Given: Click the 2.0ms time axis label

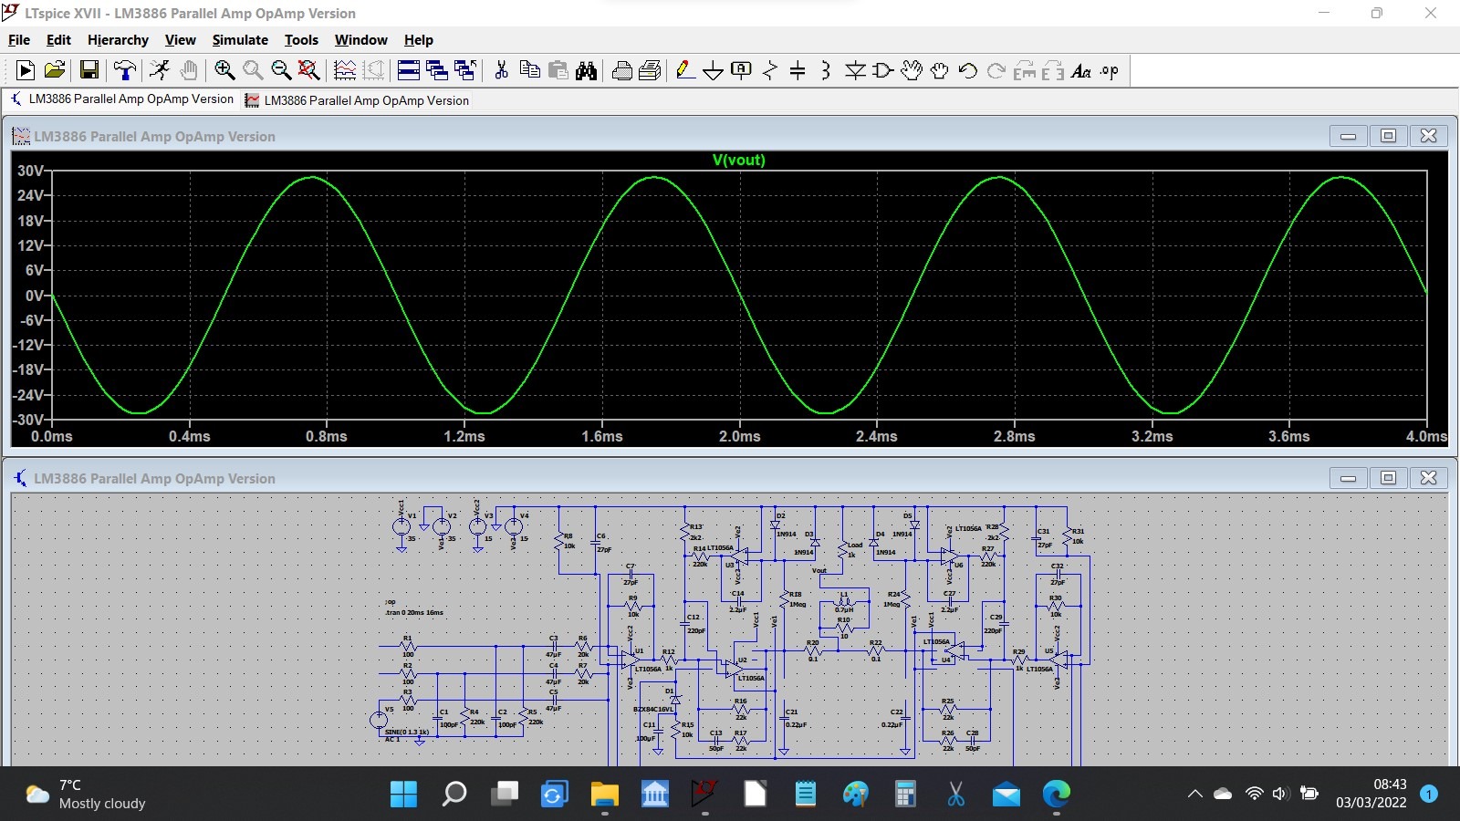Looking at the screenshot, I should (739, 436).
